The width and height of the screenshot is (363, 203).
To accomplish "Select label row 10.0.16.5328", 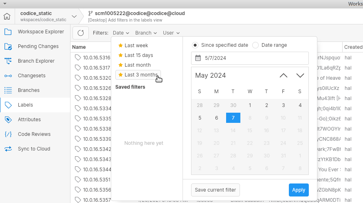I will tap(97, 98).
